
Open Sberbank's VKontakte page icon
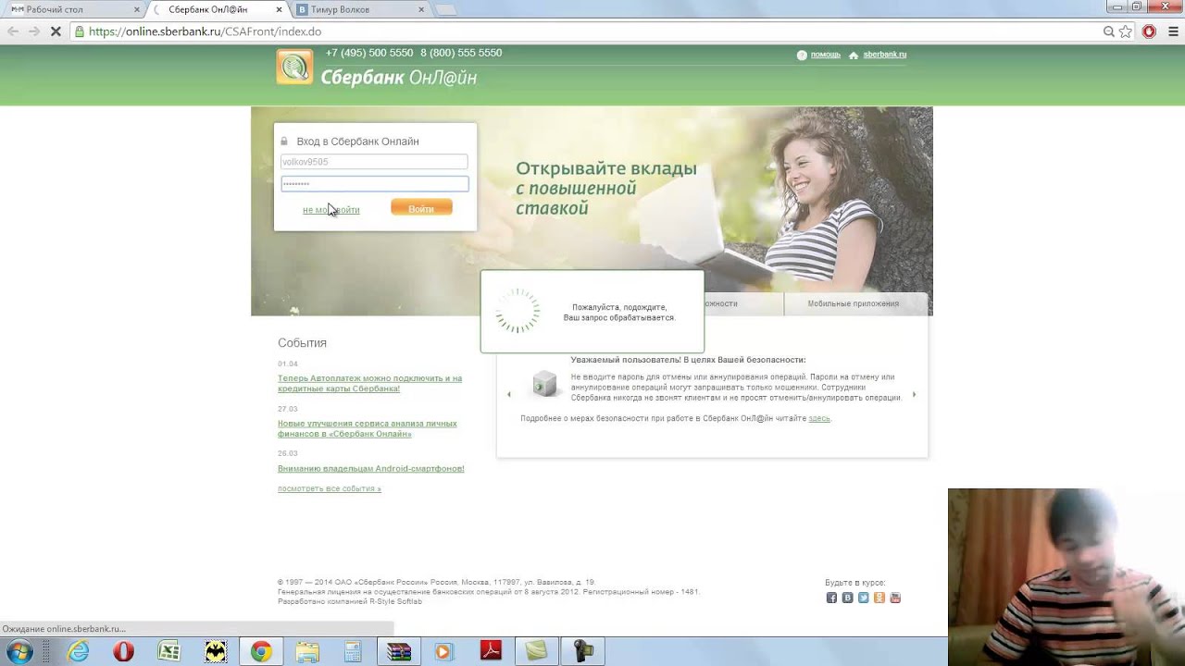[x=847, y=598]
